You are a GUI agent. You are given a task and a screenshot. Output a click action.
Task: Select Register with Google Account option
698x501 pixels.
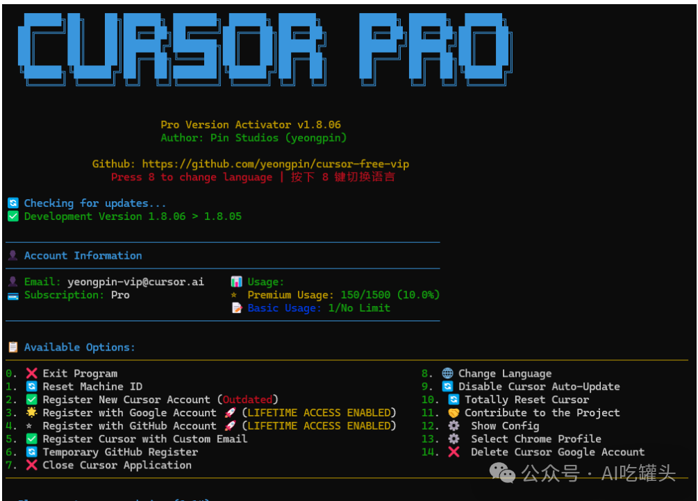(x=130, y=413)
